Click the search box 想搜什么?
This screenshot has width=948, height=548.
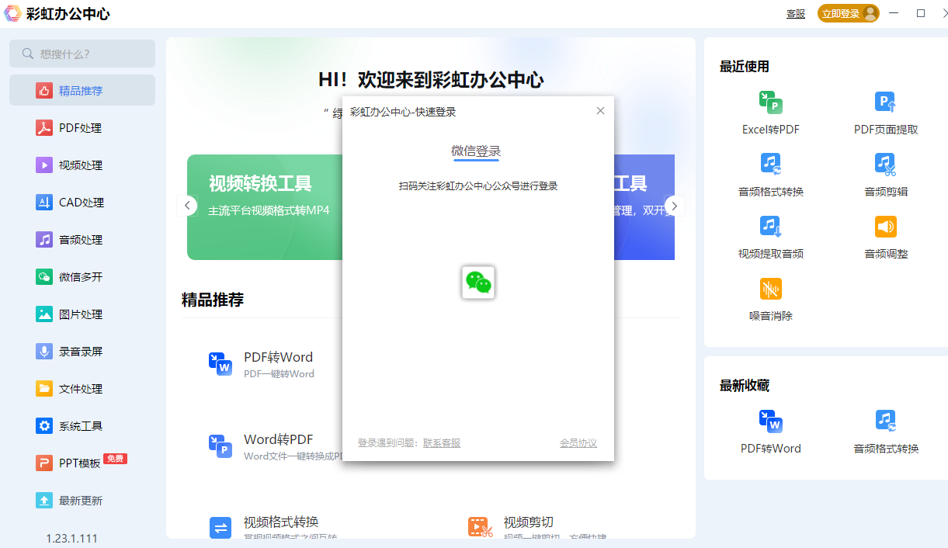click(82, 54)
